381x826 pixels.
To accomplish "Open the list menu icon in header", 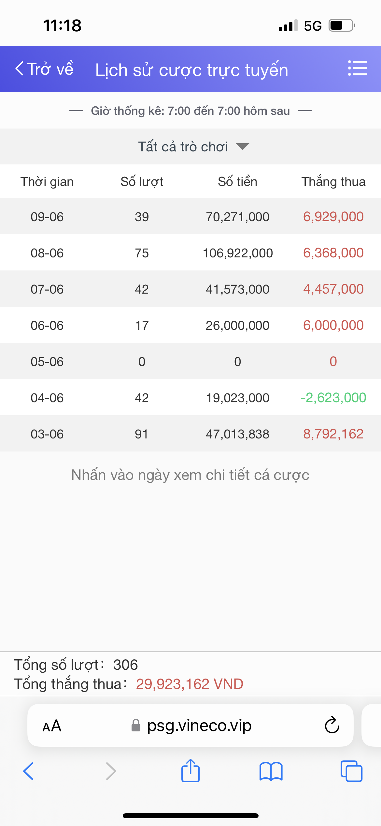I will [x=357, y=69].
